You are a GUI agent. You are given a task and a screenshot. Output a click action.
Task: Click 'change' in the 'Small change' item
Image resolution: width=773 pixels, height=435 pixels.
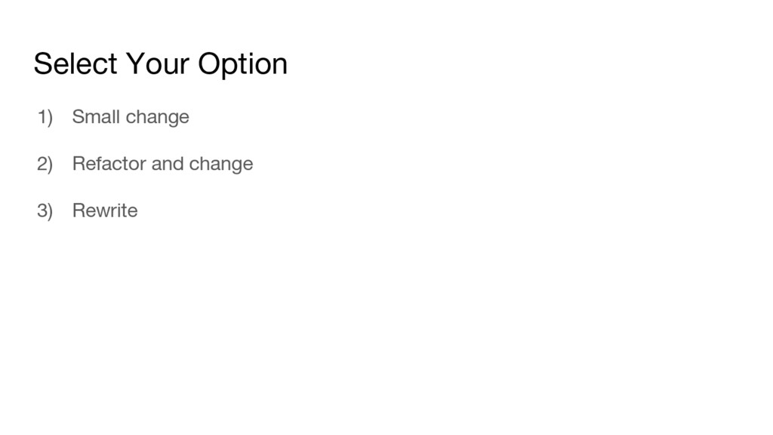pos(157,118)
